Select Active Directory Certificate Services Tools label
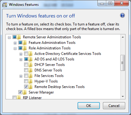Image resolution: width=131 pixels, height=115 pixels. (68, 54)
